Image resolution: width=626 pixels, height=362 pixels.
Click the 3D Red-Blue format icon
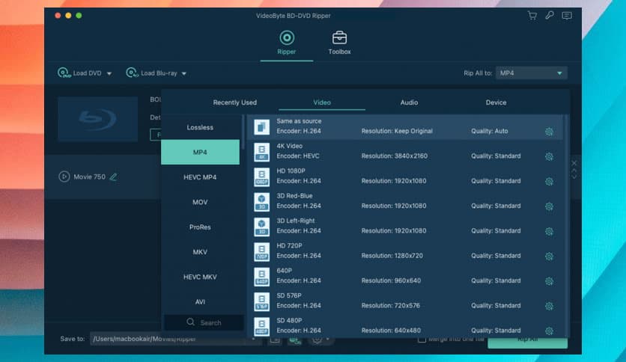(261, 202)
